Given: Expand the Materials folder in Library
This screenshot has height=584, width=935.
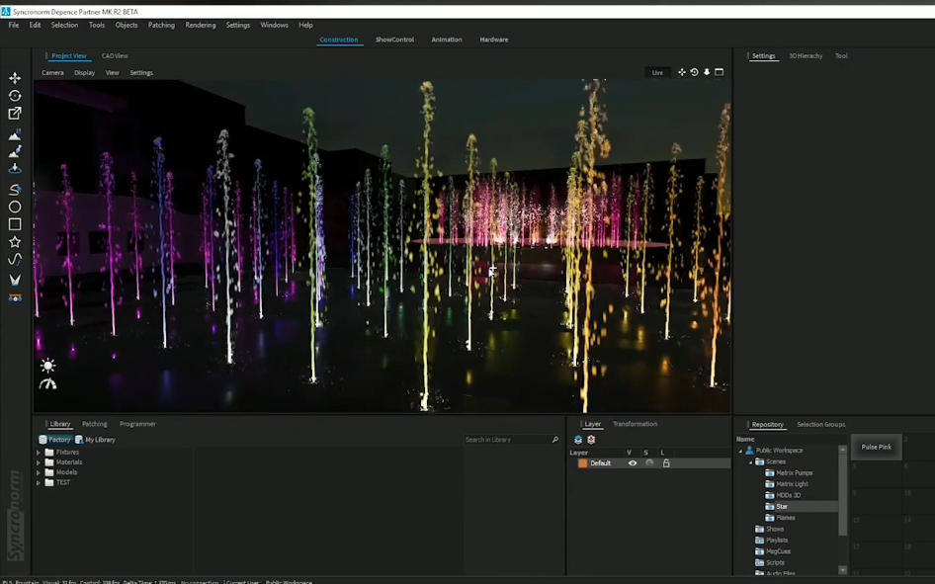Looking at the screenshot, I should tap(39, 462).
